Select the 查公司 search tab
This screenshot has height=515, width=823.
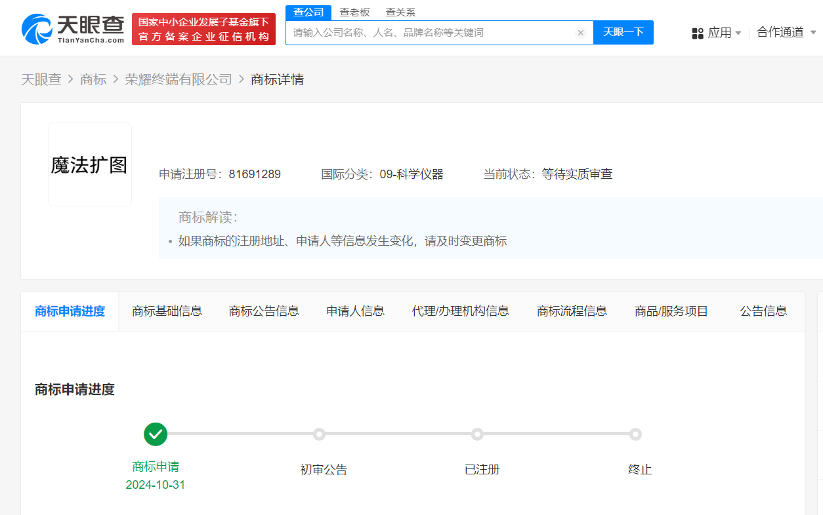(x=308, y=12)
